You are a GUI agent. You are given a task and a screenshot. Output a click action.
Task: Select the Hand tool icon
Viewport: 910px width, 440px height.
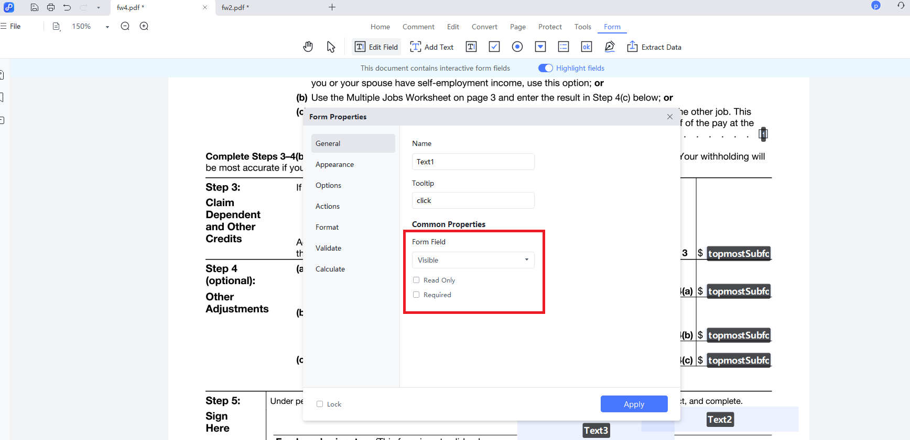pyautogui.click(x=308, y=47)
